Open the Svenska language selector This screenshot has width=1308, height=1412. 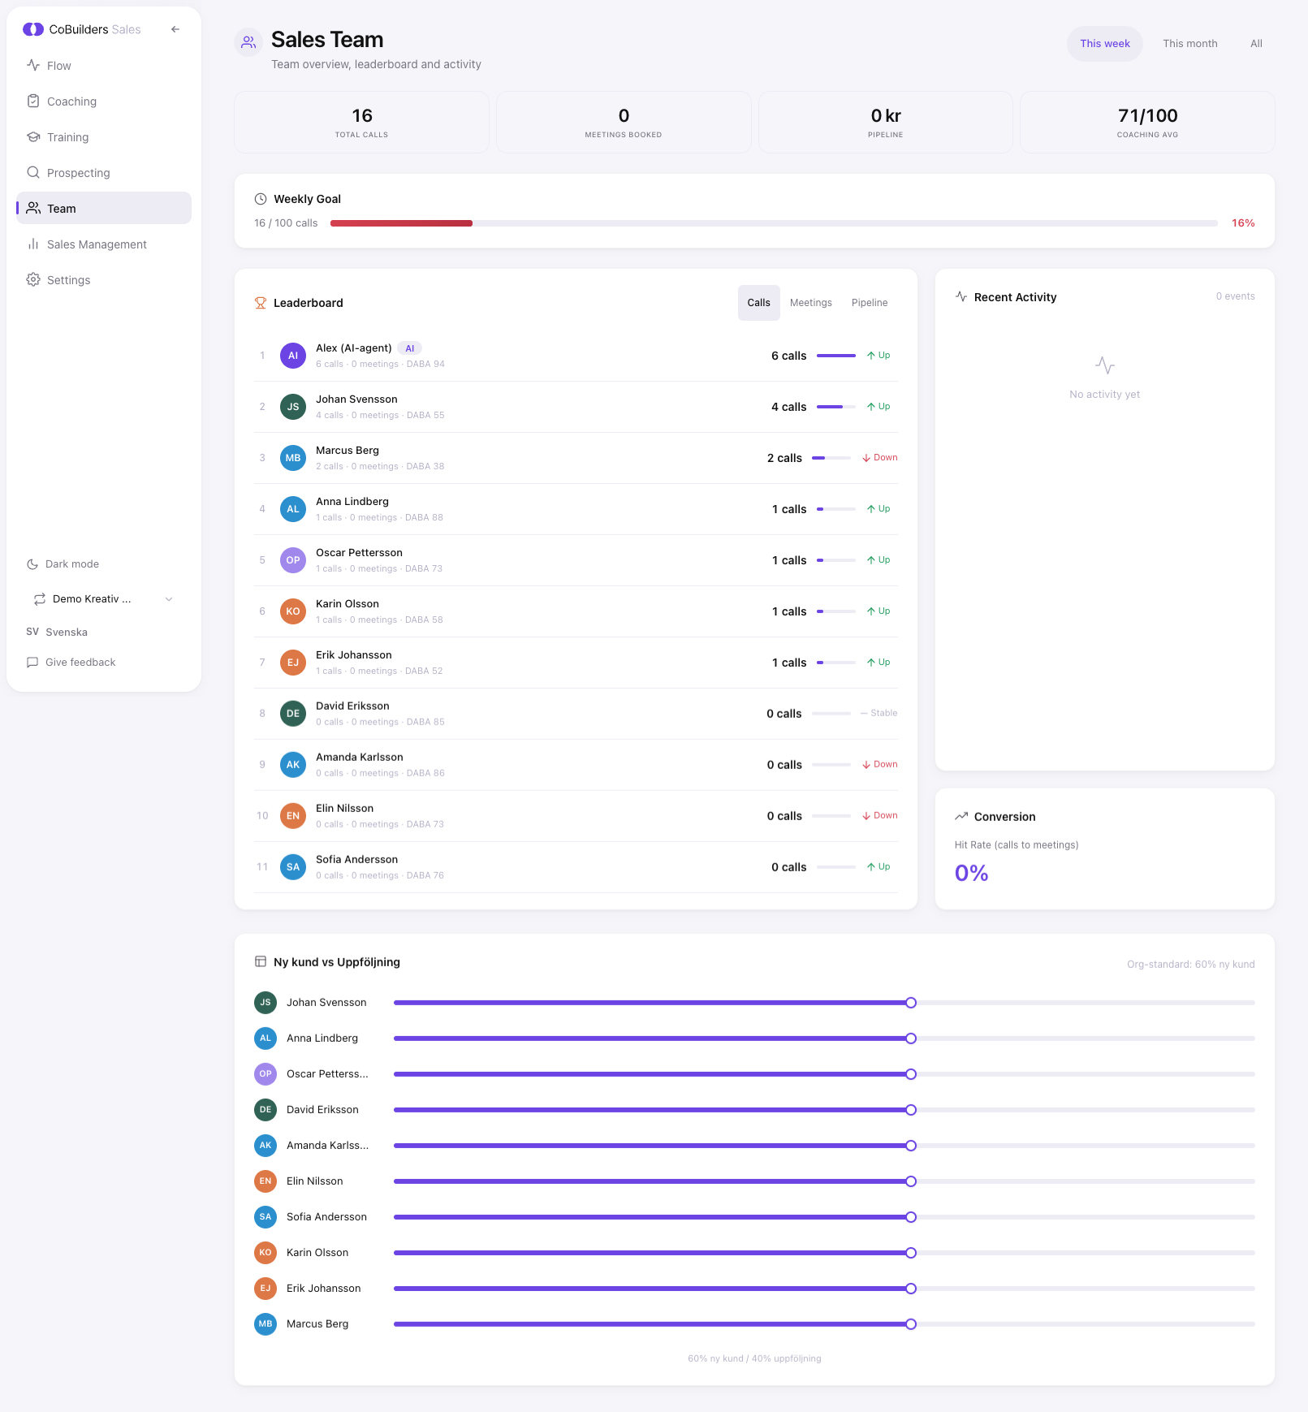tap(66, 632)
